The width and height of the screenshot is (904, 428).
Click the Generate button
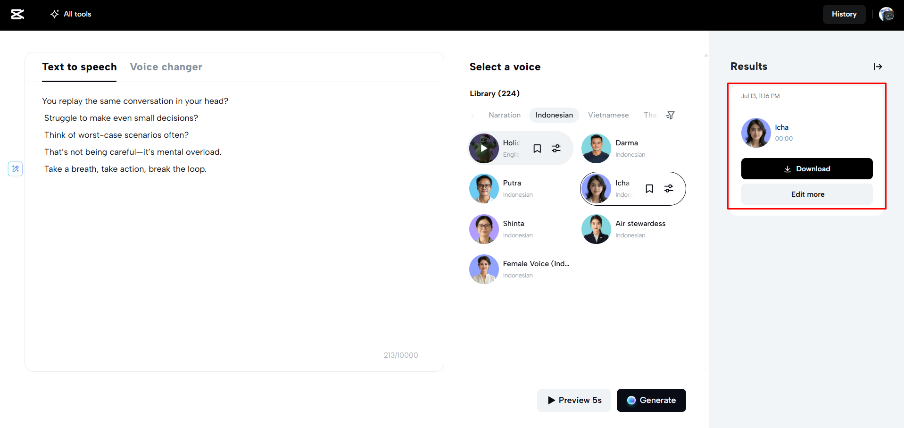(651, 400)
